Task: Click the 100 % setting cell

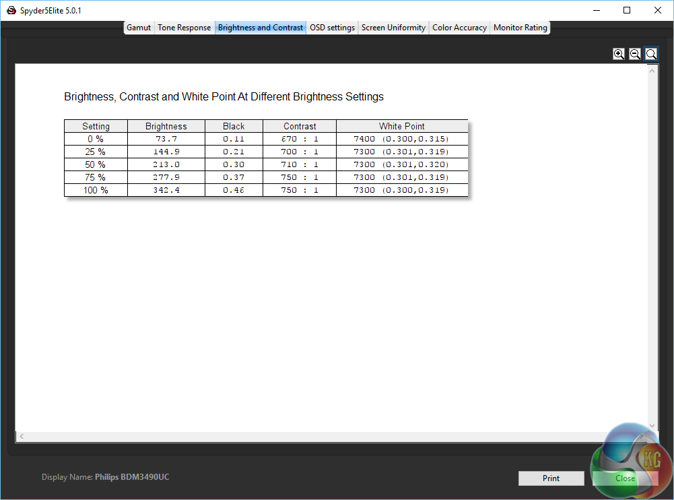Action: coord(96,190)
